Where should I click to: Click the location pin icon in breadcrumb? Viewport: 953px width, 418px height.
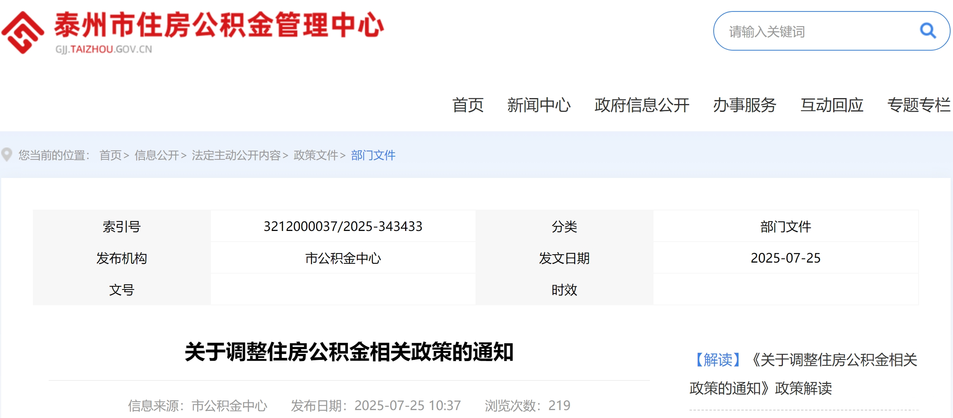coord(7,155)
